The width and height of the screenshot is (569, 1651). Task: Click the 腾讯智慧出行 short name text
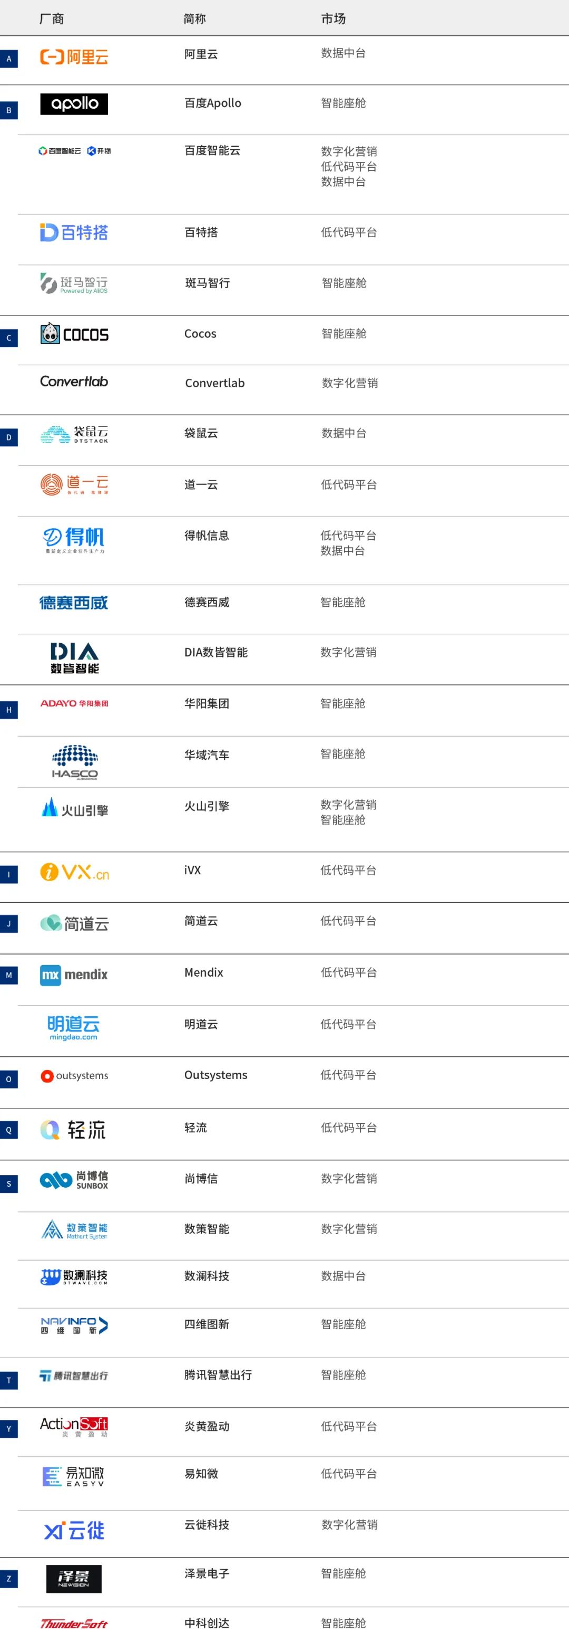pos(218,1375)
